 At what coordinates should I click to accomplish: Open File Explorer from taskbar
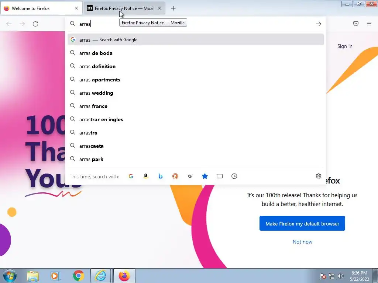coord(33,276)
